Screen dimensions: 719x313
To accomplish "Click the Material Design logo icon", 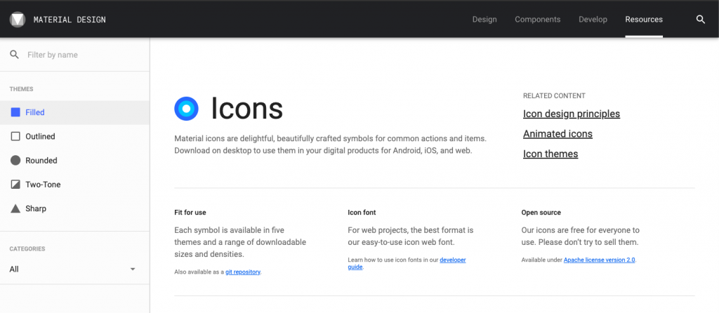I will 18,19.
